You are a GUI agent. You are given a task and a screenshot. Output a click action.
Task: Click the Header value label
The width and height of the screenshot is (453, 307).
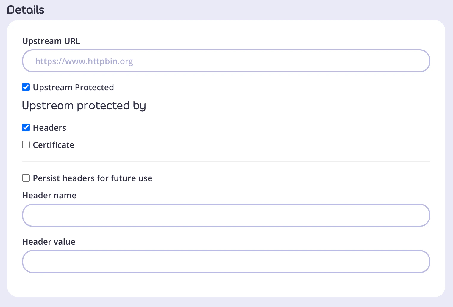click(49, 242)
